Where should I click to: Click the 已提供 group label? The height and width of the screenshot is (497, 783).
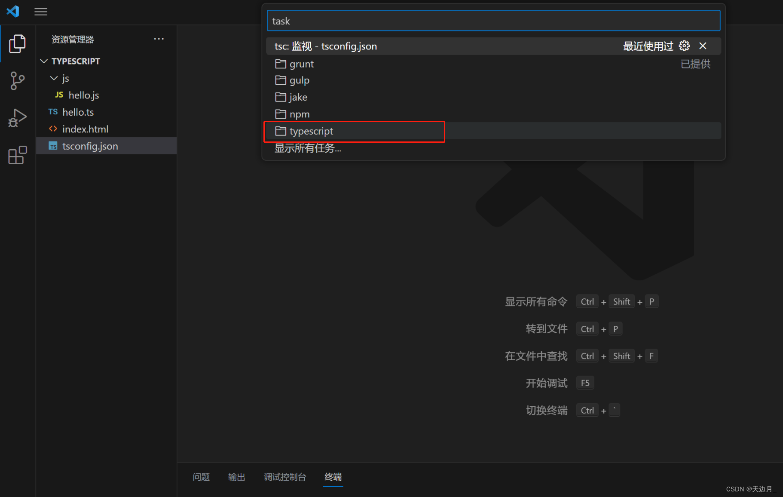pos(695,64)
